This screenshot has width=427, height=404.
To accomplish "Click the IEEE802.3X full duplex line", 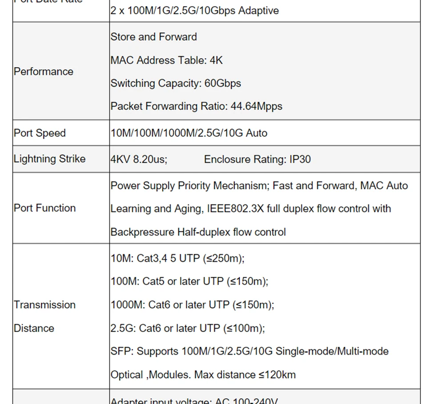I will pyautogui.click(x=250, y=209).
